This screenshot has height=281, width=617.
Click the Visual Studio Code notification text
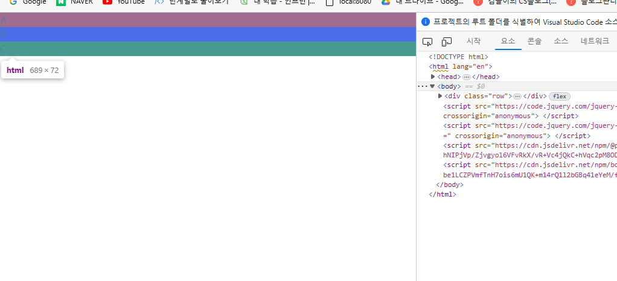[x=525, y=22]
